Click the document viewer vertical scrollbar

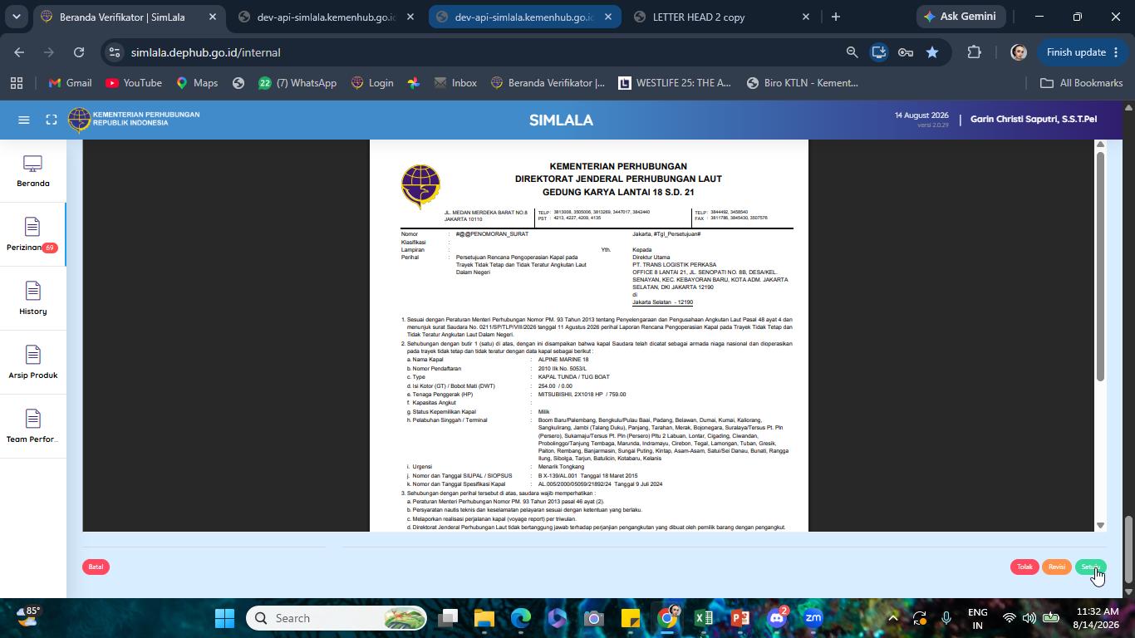point(1100,334)
